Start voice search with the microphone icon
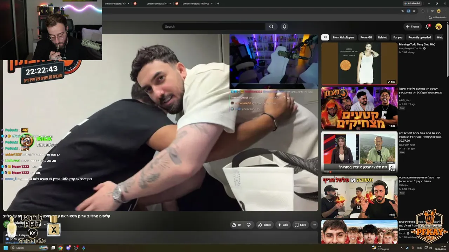Screen dimensions: 449x252 click(284, 27)
